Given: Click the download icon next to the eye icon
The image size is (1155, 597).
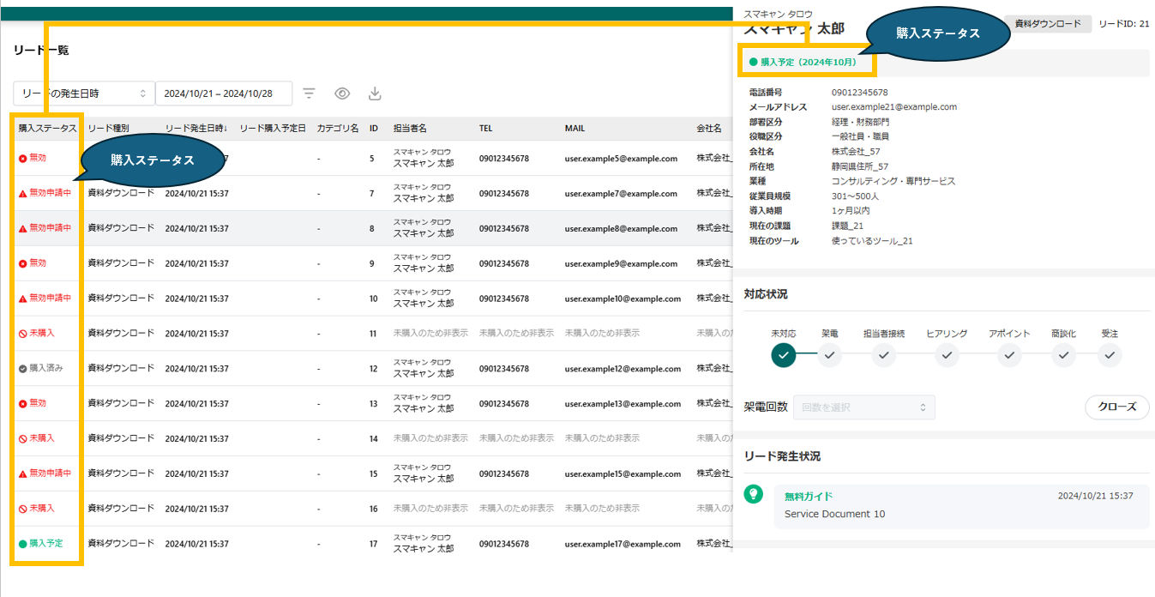Looking at the screenshot, I should click(x=374, y=93).
